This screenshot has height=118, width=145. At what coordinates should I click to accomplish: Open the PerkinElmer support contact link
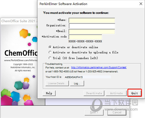point(99,67)
